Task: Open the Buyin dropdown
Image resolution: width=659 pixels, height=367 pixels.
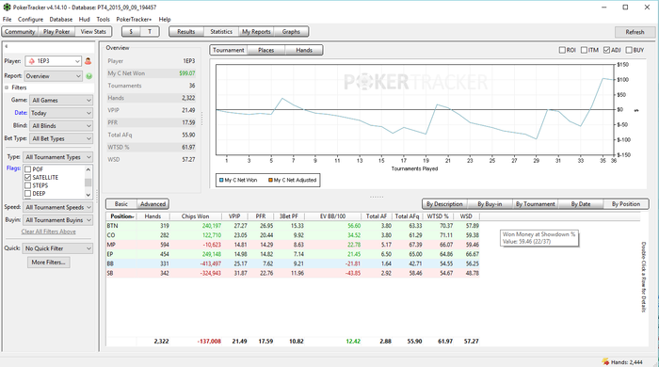Action: pos(58,220)
